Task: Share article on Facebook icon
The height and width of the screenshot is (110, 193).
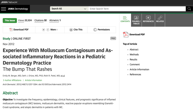Action: 48,30
